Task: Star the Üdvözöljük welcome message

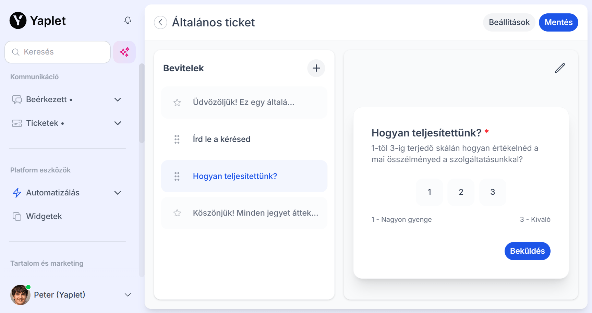Action: click(x=177, y=102)
